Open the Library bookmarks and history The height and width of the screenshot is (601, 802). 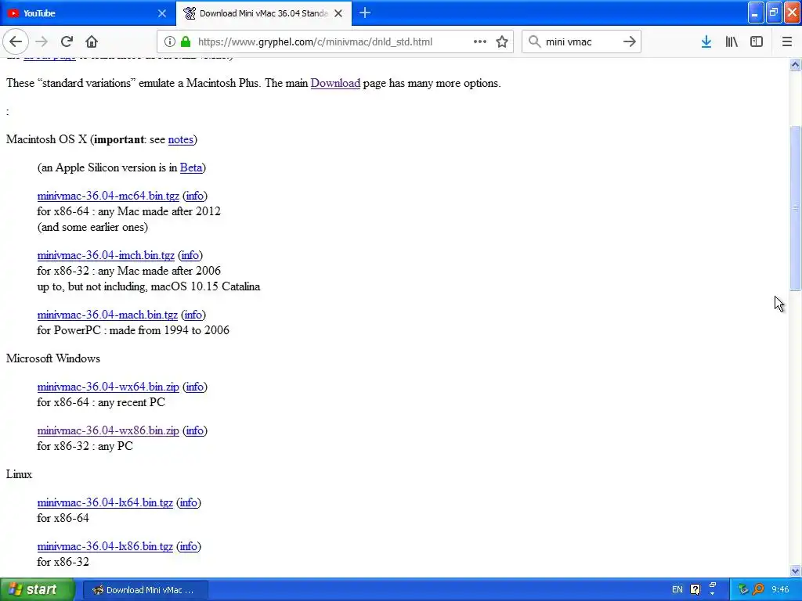732,42
